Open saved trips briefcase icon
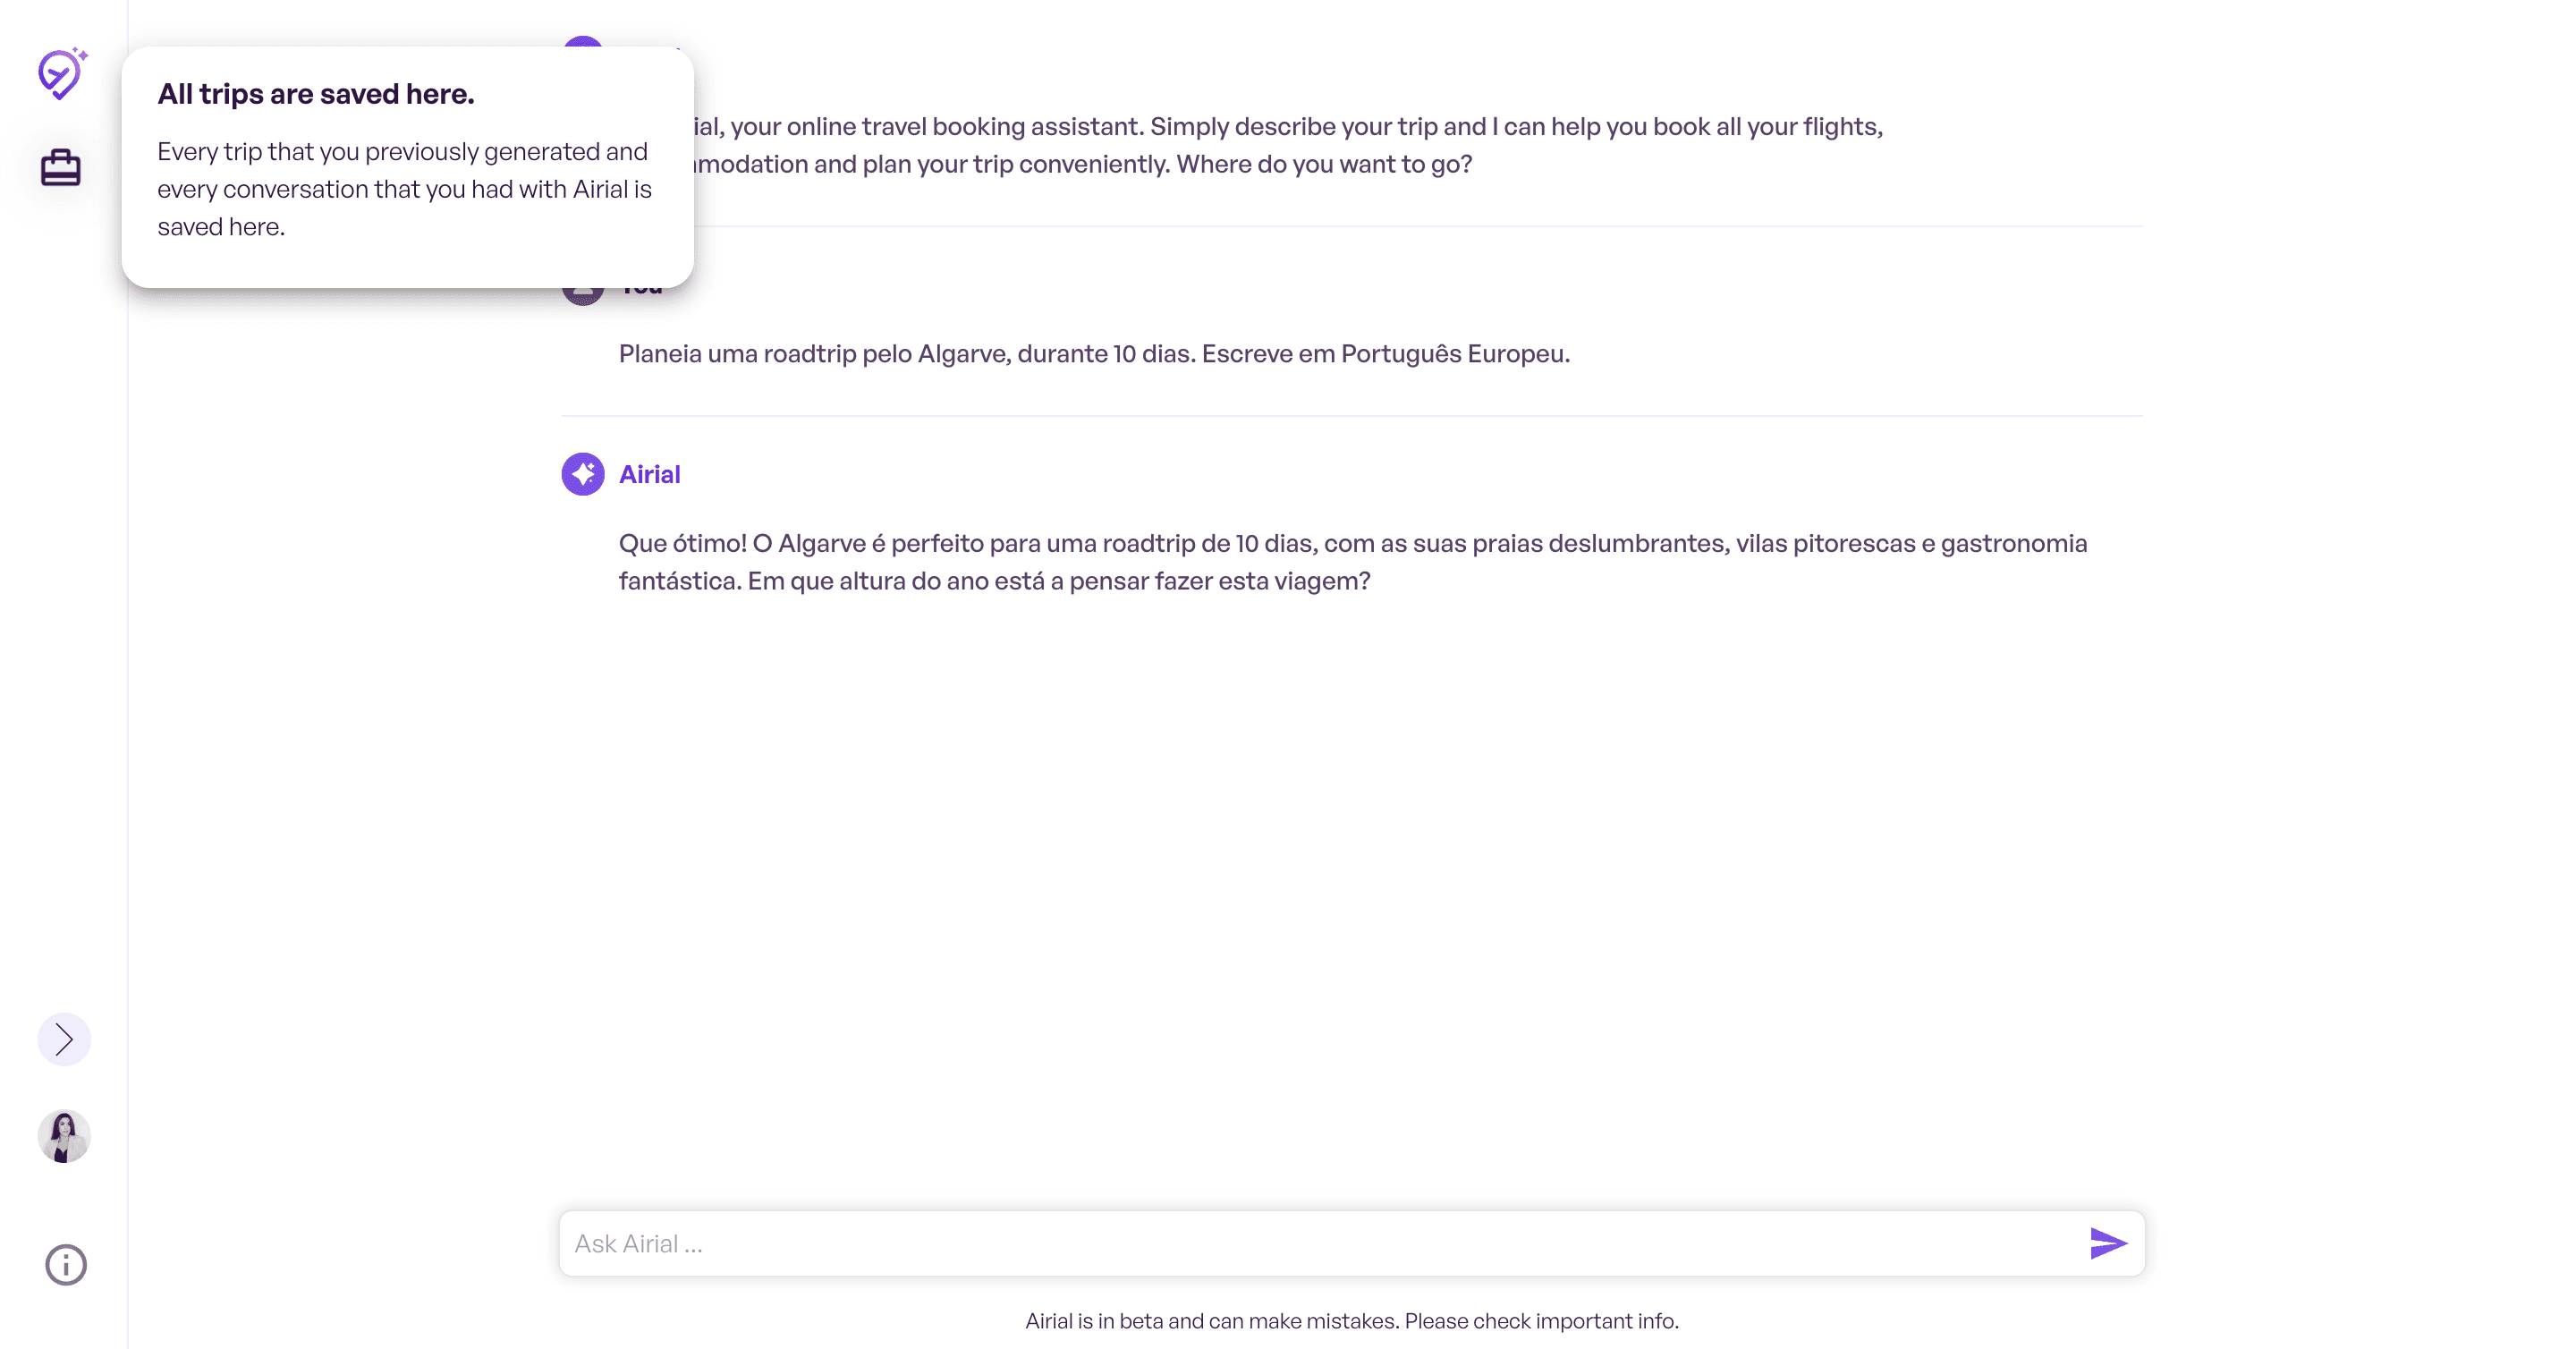 (61, 167)
